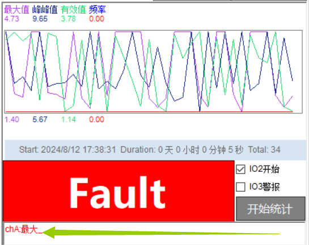Click the 3.78 RMS upper value
309x245 pixels.
pyautogui.click(x=69, y=19)
